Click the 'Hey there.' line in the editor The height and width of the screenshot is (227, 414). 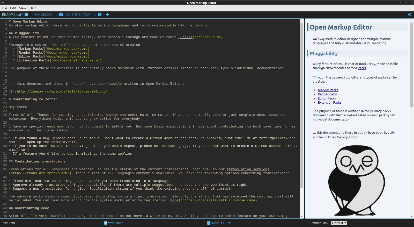click(19, 107)
